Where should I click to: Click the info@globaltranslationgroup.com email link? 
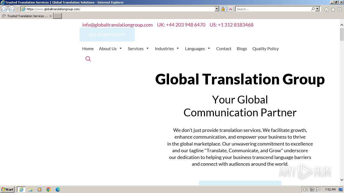point(117,25)
